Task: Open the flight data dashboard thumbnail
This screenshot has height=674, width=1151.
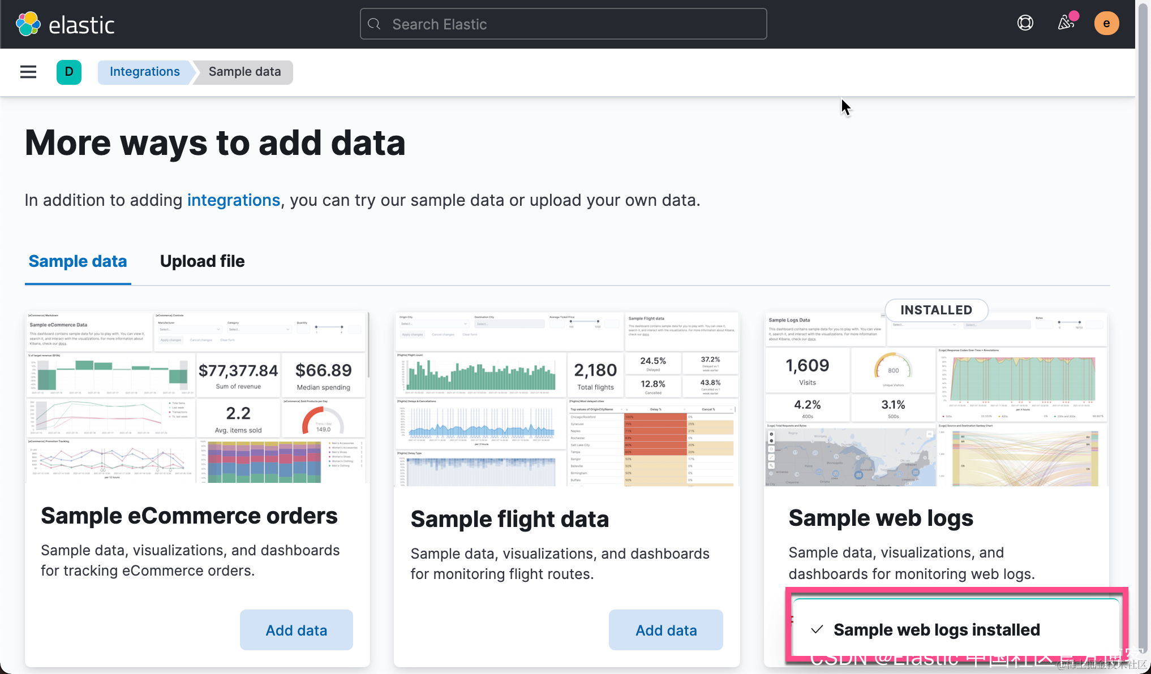Action: click(x=566, y=399)
